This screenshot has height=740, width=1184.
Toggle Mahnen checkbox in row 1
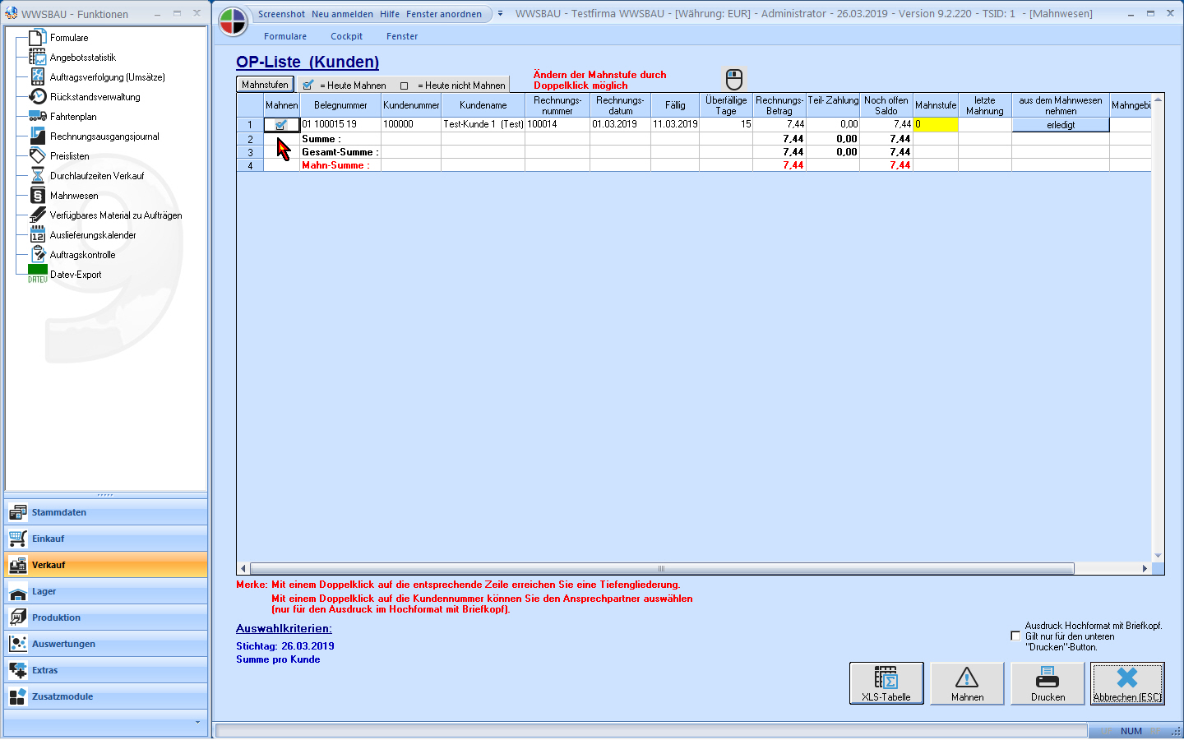point(281,125)
